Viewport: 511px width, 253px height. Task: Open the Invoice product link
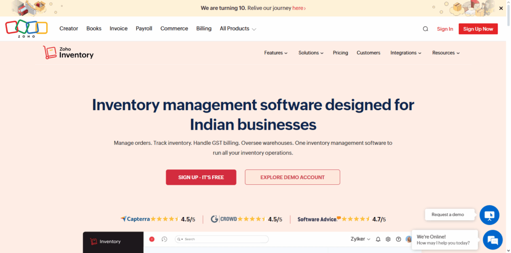119,28
